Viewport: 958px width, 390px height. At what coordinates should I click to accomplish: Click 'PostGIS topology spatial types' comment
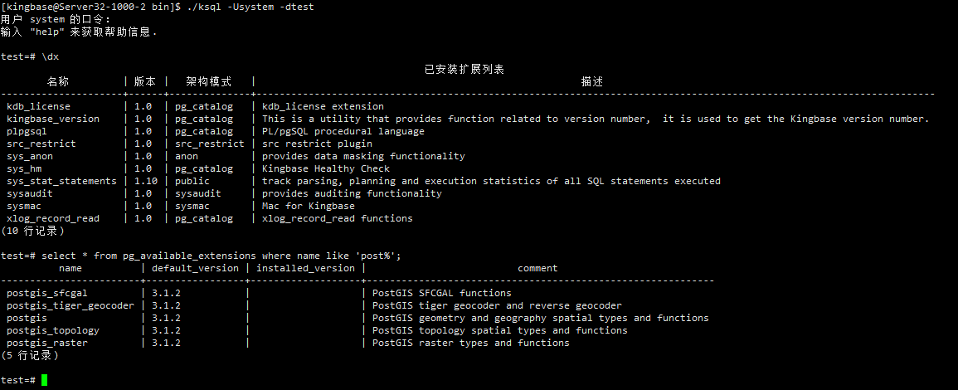point(500,330)
